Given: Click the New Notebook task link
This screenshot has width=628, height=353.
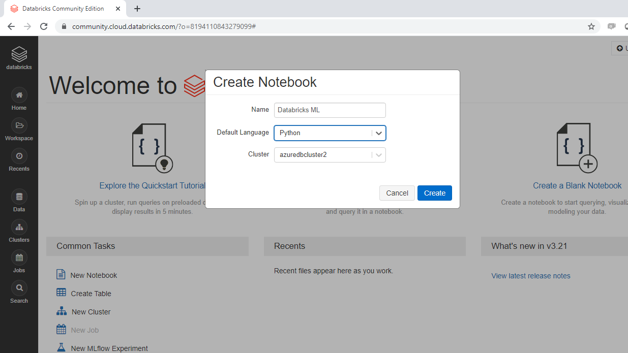Looking at the screenshot, I should coord(94,275).
